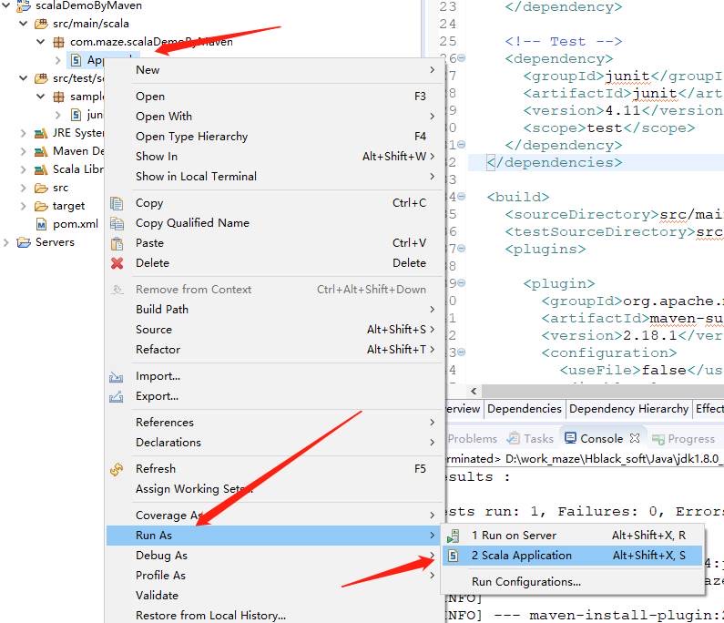Click the red Delete X icon
The width and height of the screenshot is (724, 623).
pyautogui.click(x=117, y=263)
